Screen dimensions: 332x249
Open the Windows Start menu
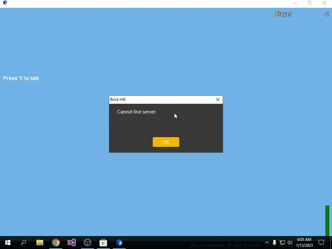pos(8,243)
